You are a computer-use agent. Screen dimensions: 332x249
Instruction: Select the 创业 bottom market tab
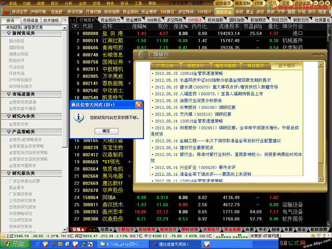pyautogui.click(x=276, y=229)
